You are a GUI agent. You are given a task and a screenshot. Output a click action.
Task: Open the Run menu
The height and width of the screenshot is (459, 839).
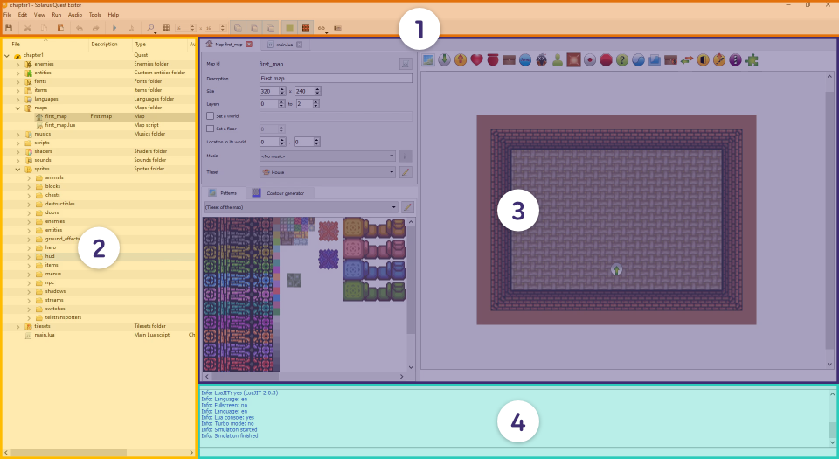tap(56, 15)
